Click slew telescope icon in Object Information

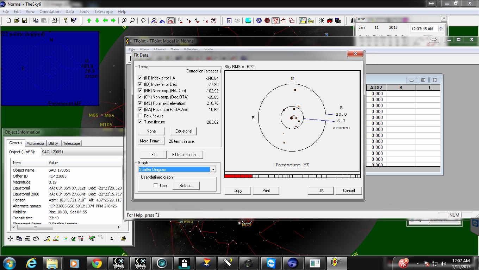click(x=92, y=239)
